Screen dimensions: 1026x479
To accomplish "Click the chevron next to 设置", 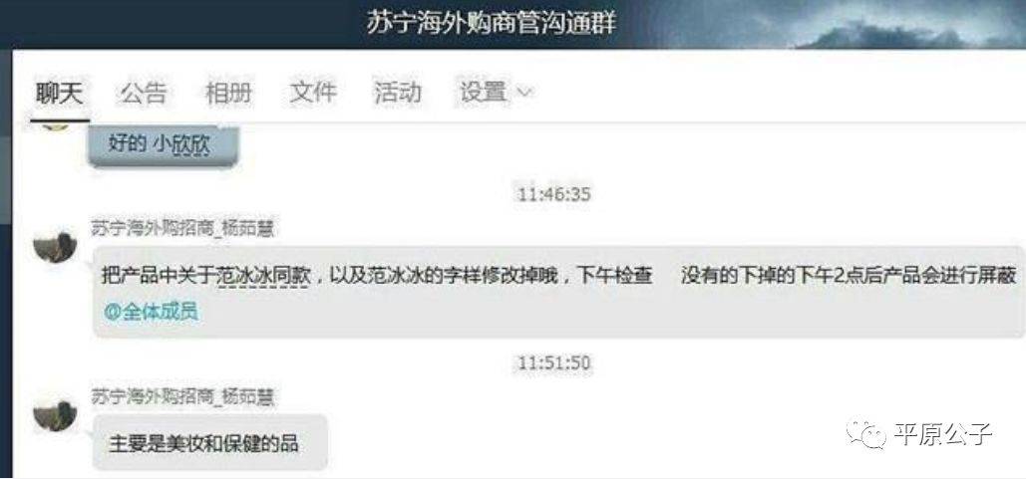I will pyautogui.click(x=524, y=94).
